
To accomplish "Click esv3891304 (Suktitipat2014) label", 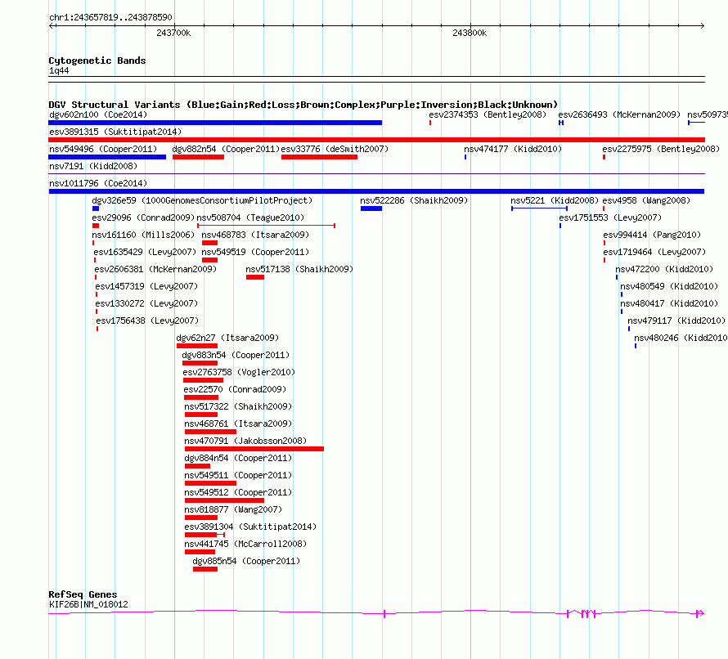I will point(250,527).
